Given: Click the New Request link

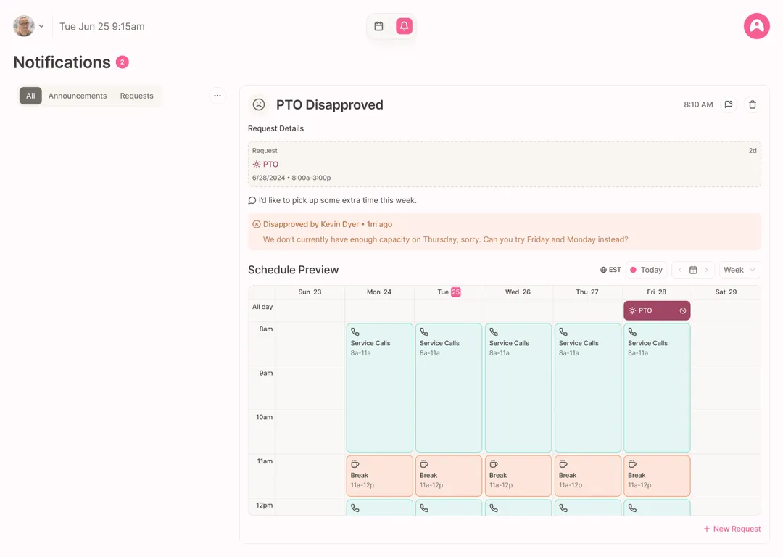Looking at the screenshot, I should click(x=732, y=529).
